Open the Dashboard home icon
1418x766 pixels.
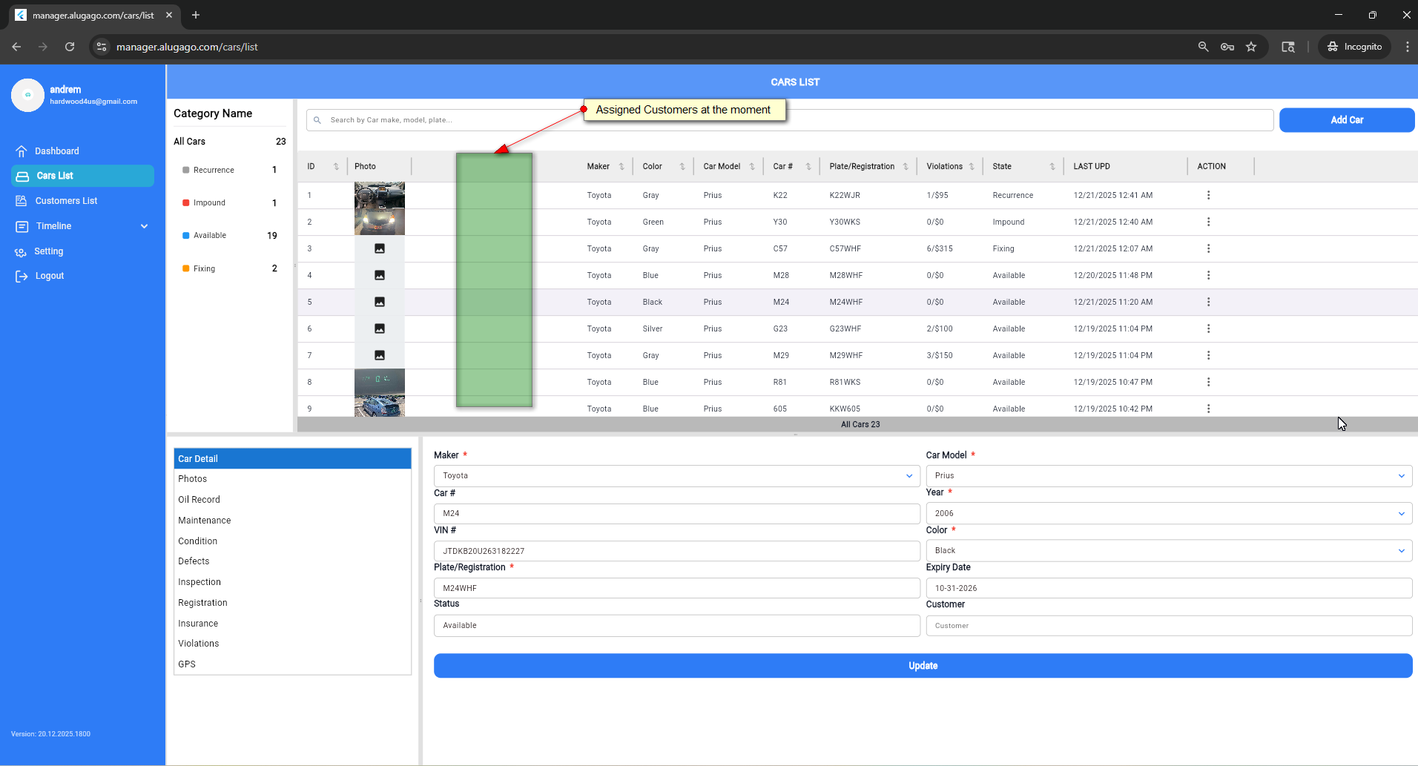22,151
